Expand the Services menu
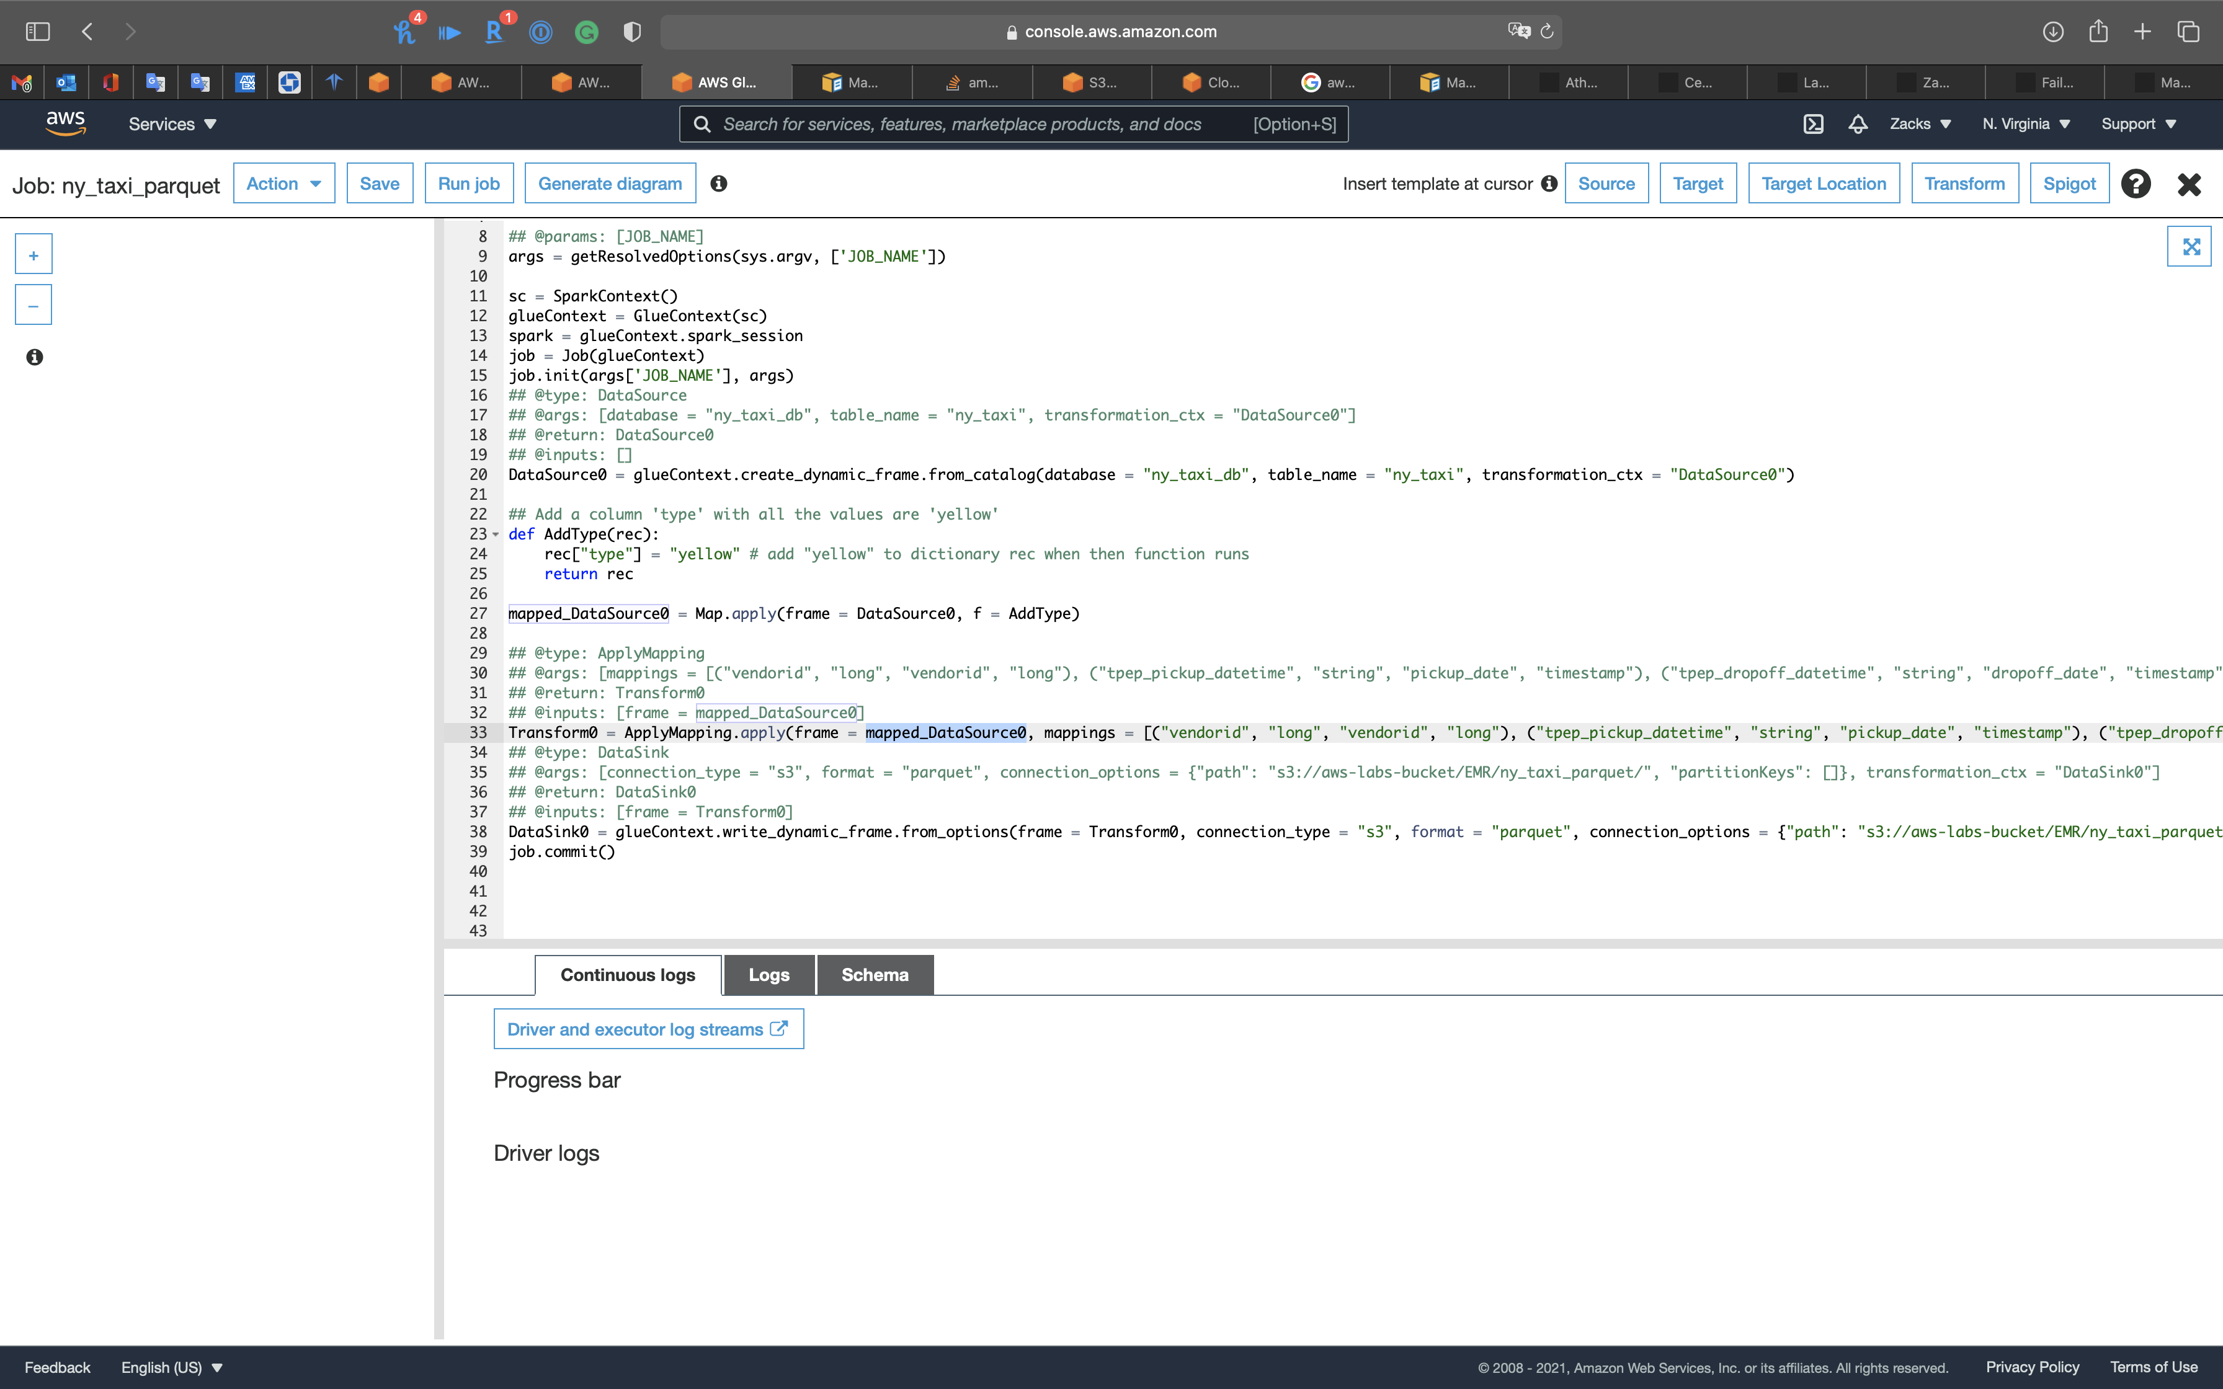 click(x=172, y=124)
